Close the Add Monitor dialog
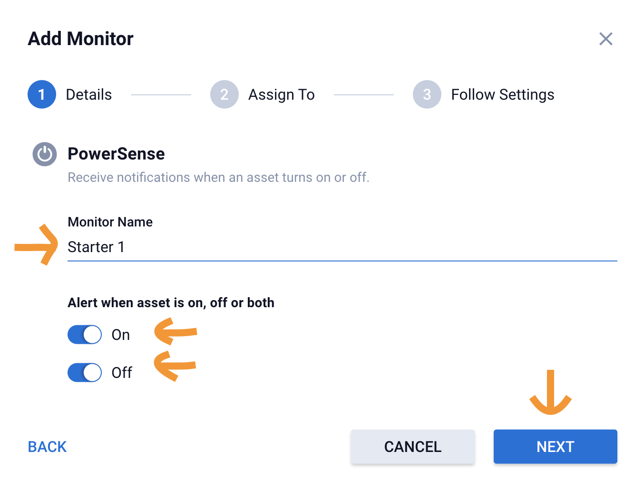The width and height of the screenshot is (644, 489). pos(605,39)
